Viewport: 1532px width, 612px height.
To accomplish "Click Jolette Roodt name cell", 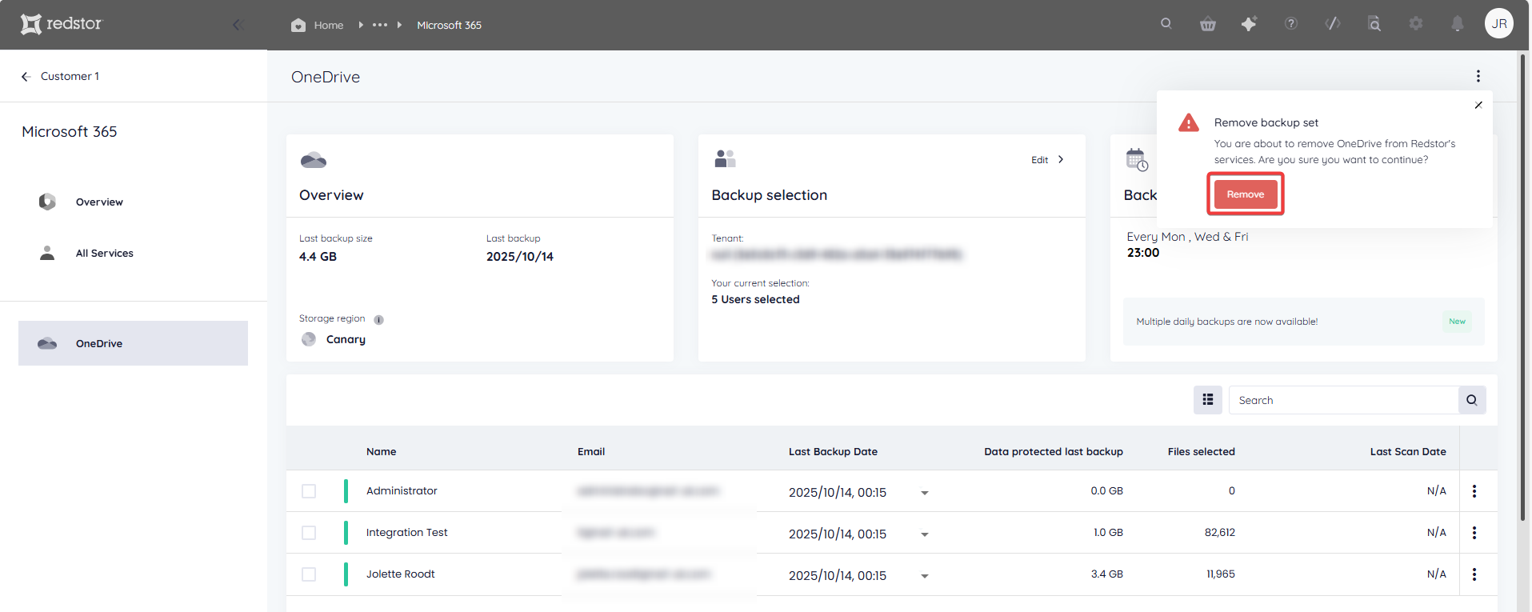I will tap(400, 574).
